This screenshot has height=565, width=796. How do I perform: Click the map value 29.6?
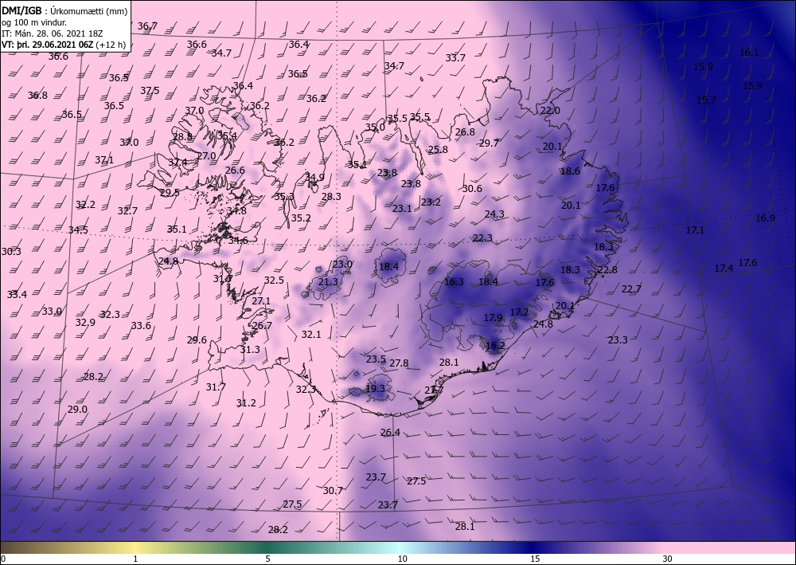[197, 340]
